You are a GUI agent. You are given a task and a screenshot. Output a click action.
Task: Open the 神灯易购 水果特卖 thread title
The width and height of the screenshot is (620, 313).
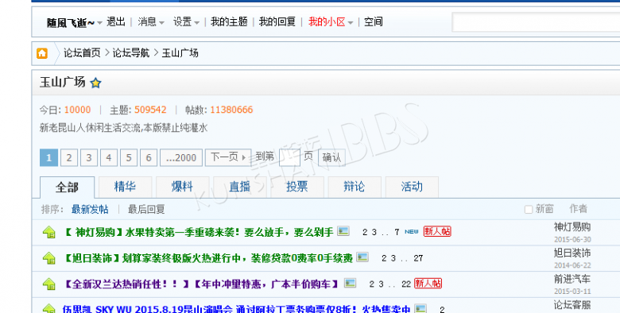(199, 232)
